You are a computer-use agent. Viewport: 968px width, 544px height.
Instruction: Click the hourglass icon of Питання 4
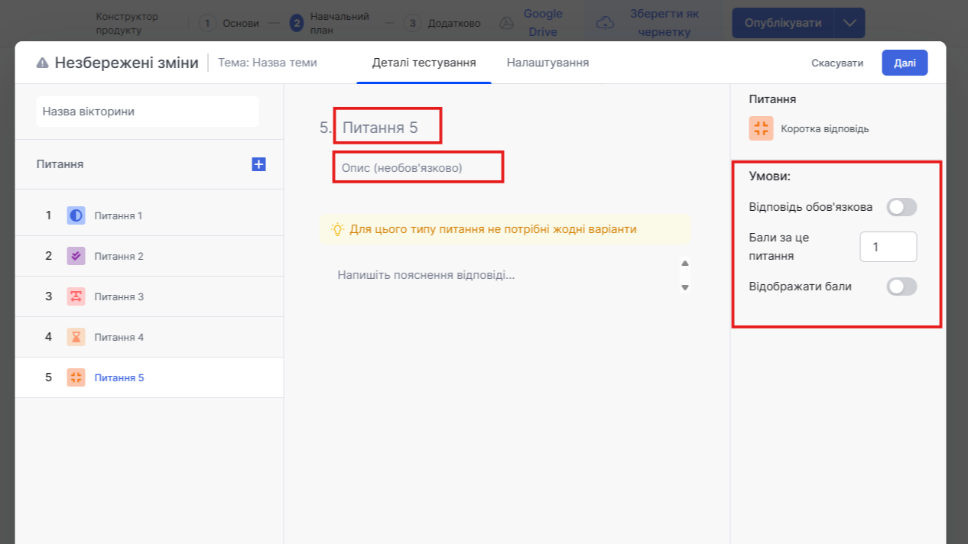click(76, 337)
